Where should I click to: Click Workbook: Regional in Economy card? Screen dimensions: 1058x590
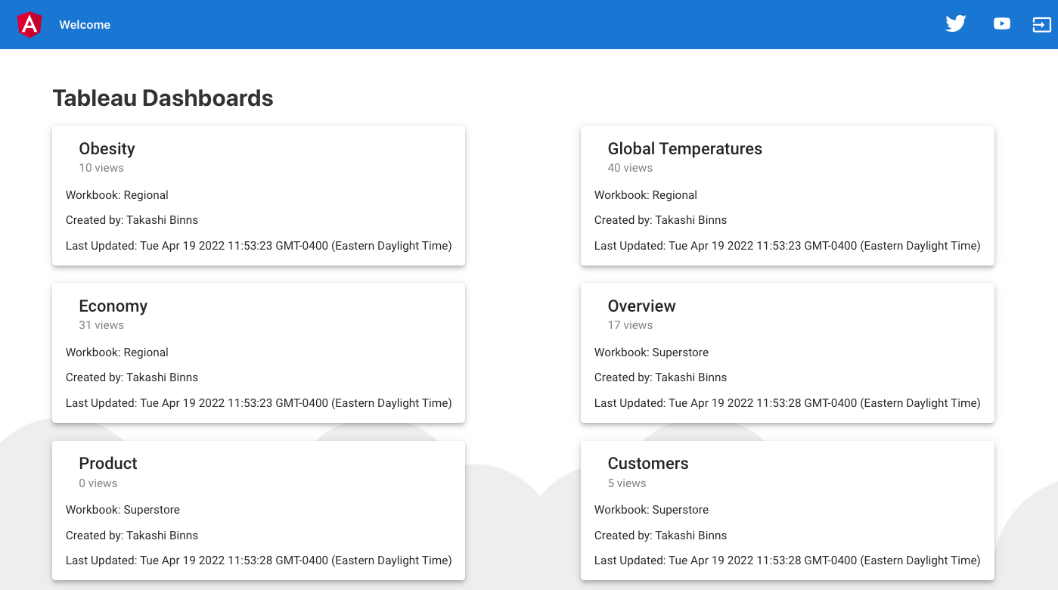[x=117, y=352]
